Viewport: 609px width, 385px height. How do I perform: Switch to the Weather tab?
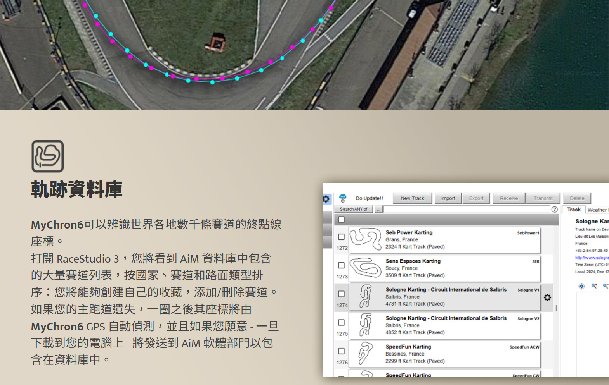597,210
